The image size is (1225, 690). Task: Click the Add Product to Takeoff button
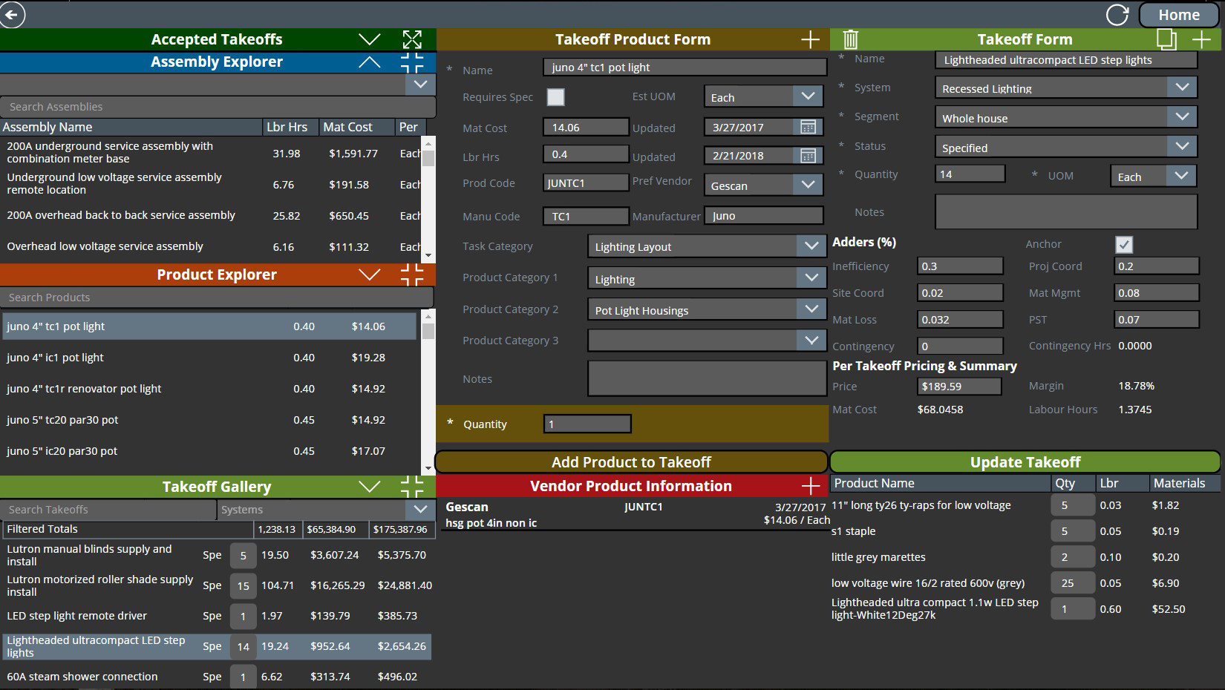click(630, 461)
